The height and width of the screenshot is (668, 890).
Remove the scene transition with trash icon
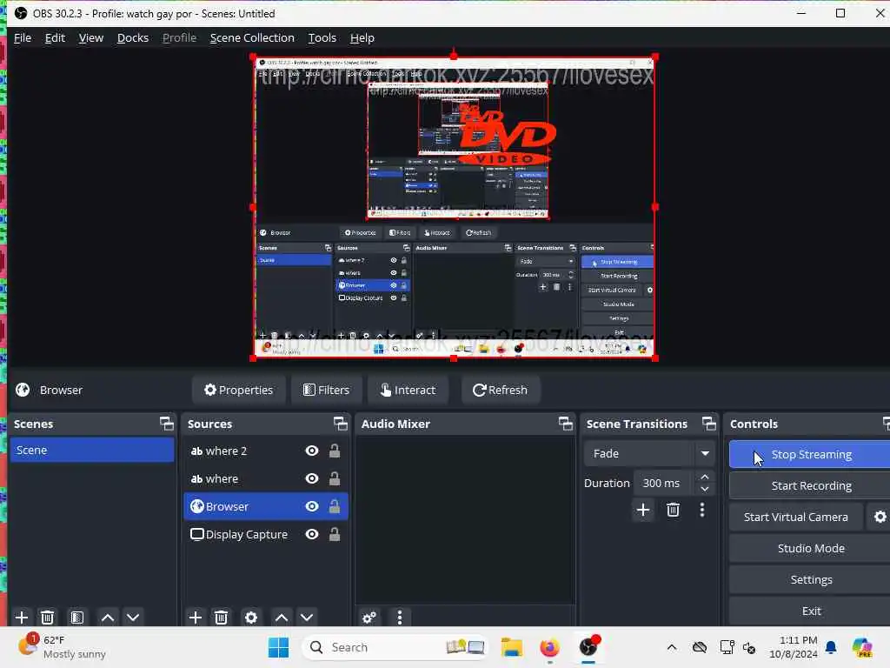(x=674, y=510)
